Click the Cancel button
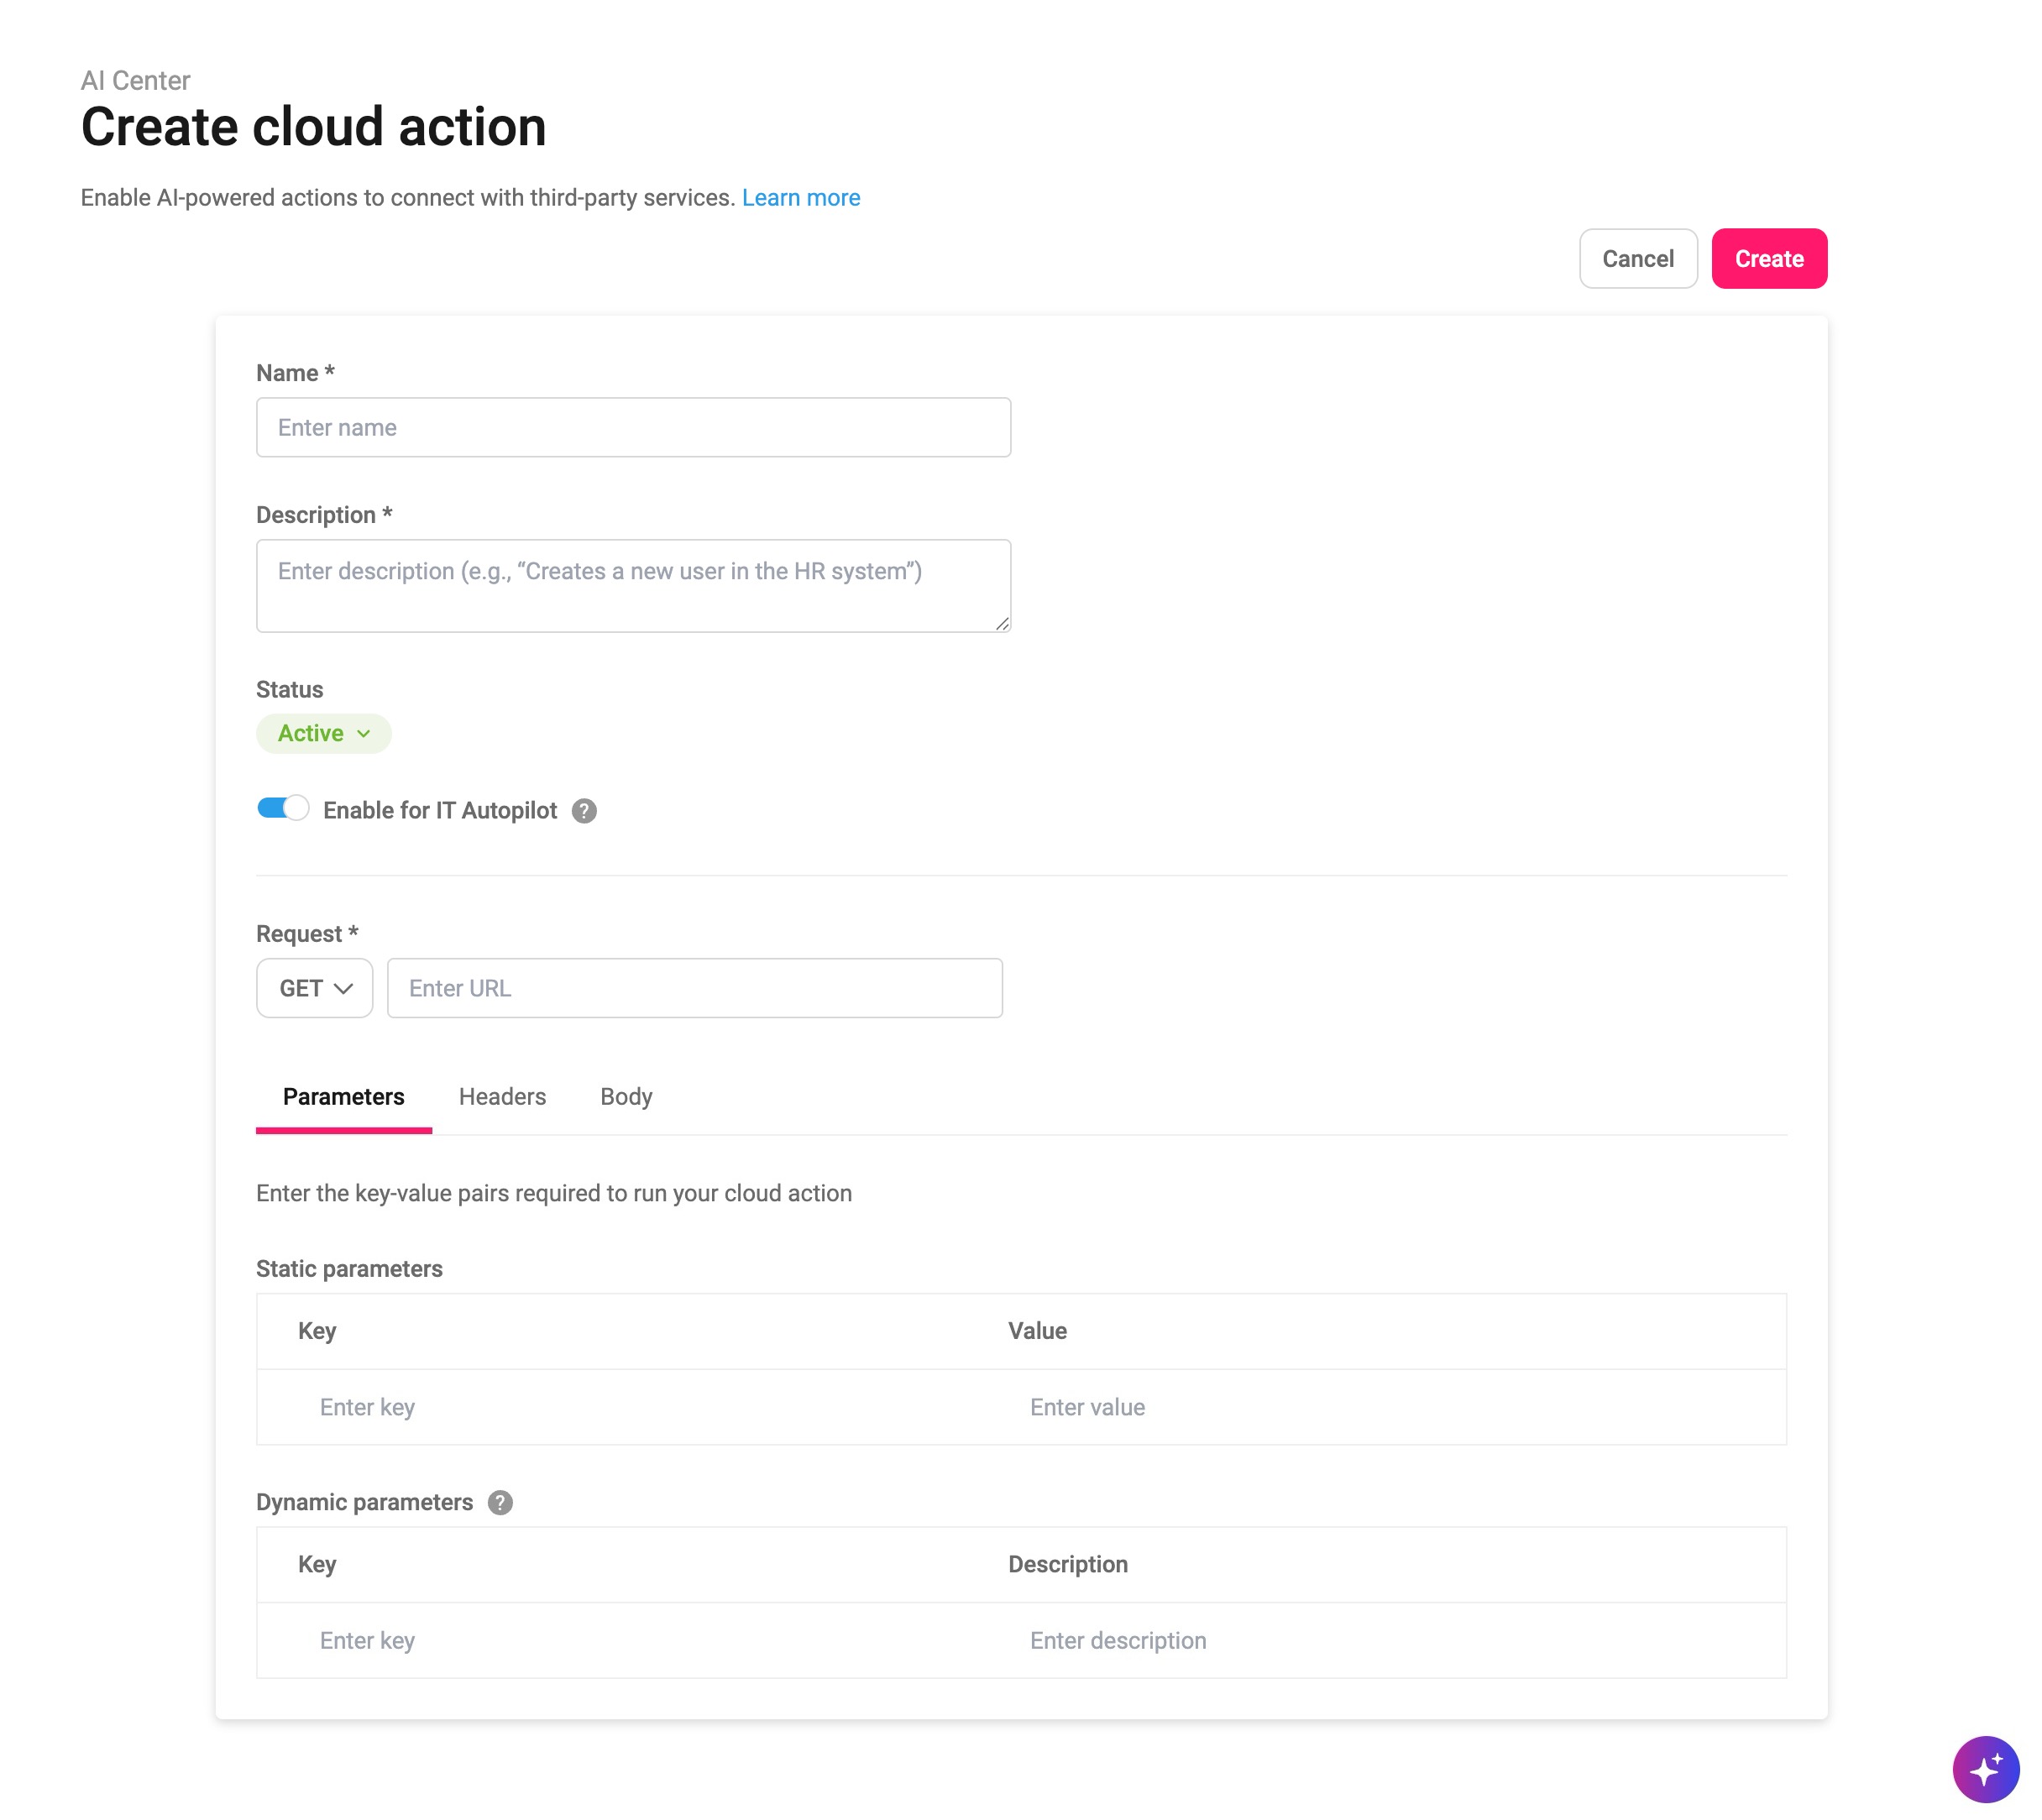Image resolution: width=2042 pixels, height=1820 pixels. (1638, 259)
